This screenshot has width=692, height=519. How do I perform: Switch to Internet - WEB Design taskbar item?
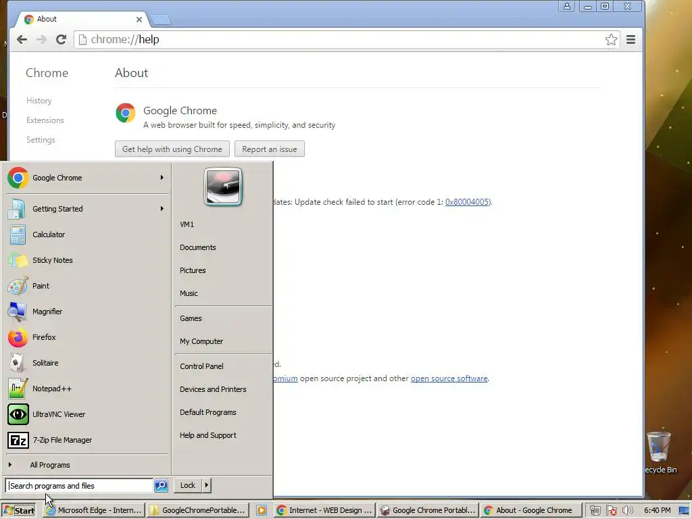[324, 510]
